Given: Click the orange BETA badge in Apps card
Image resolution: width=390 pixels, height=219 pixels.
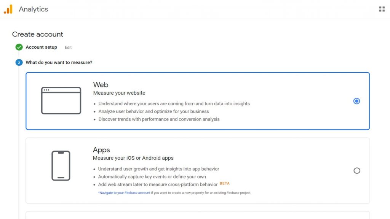Looking at the screenshot, I should (x=225, y=183).
